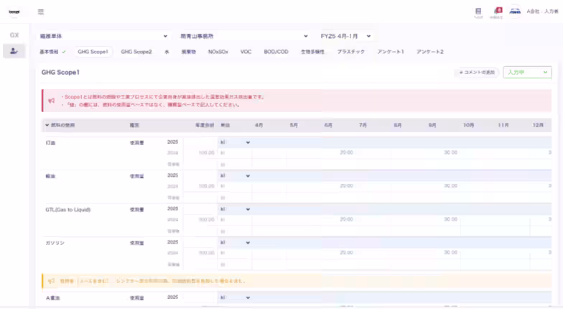Click the A重油 row label

pyautogui.click(x=53, y=298)
